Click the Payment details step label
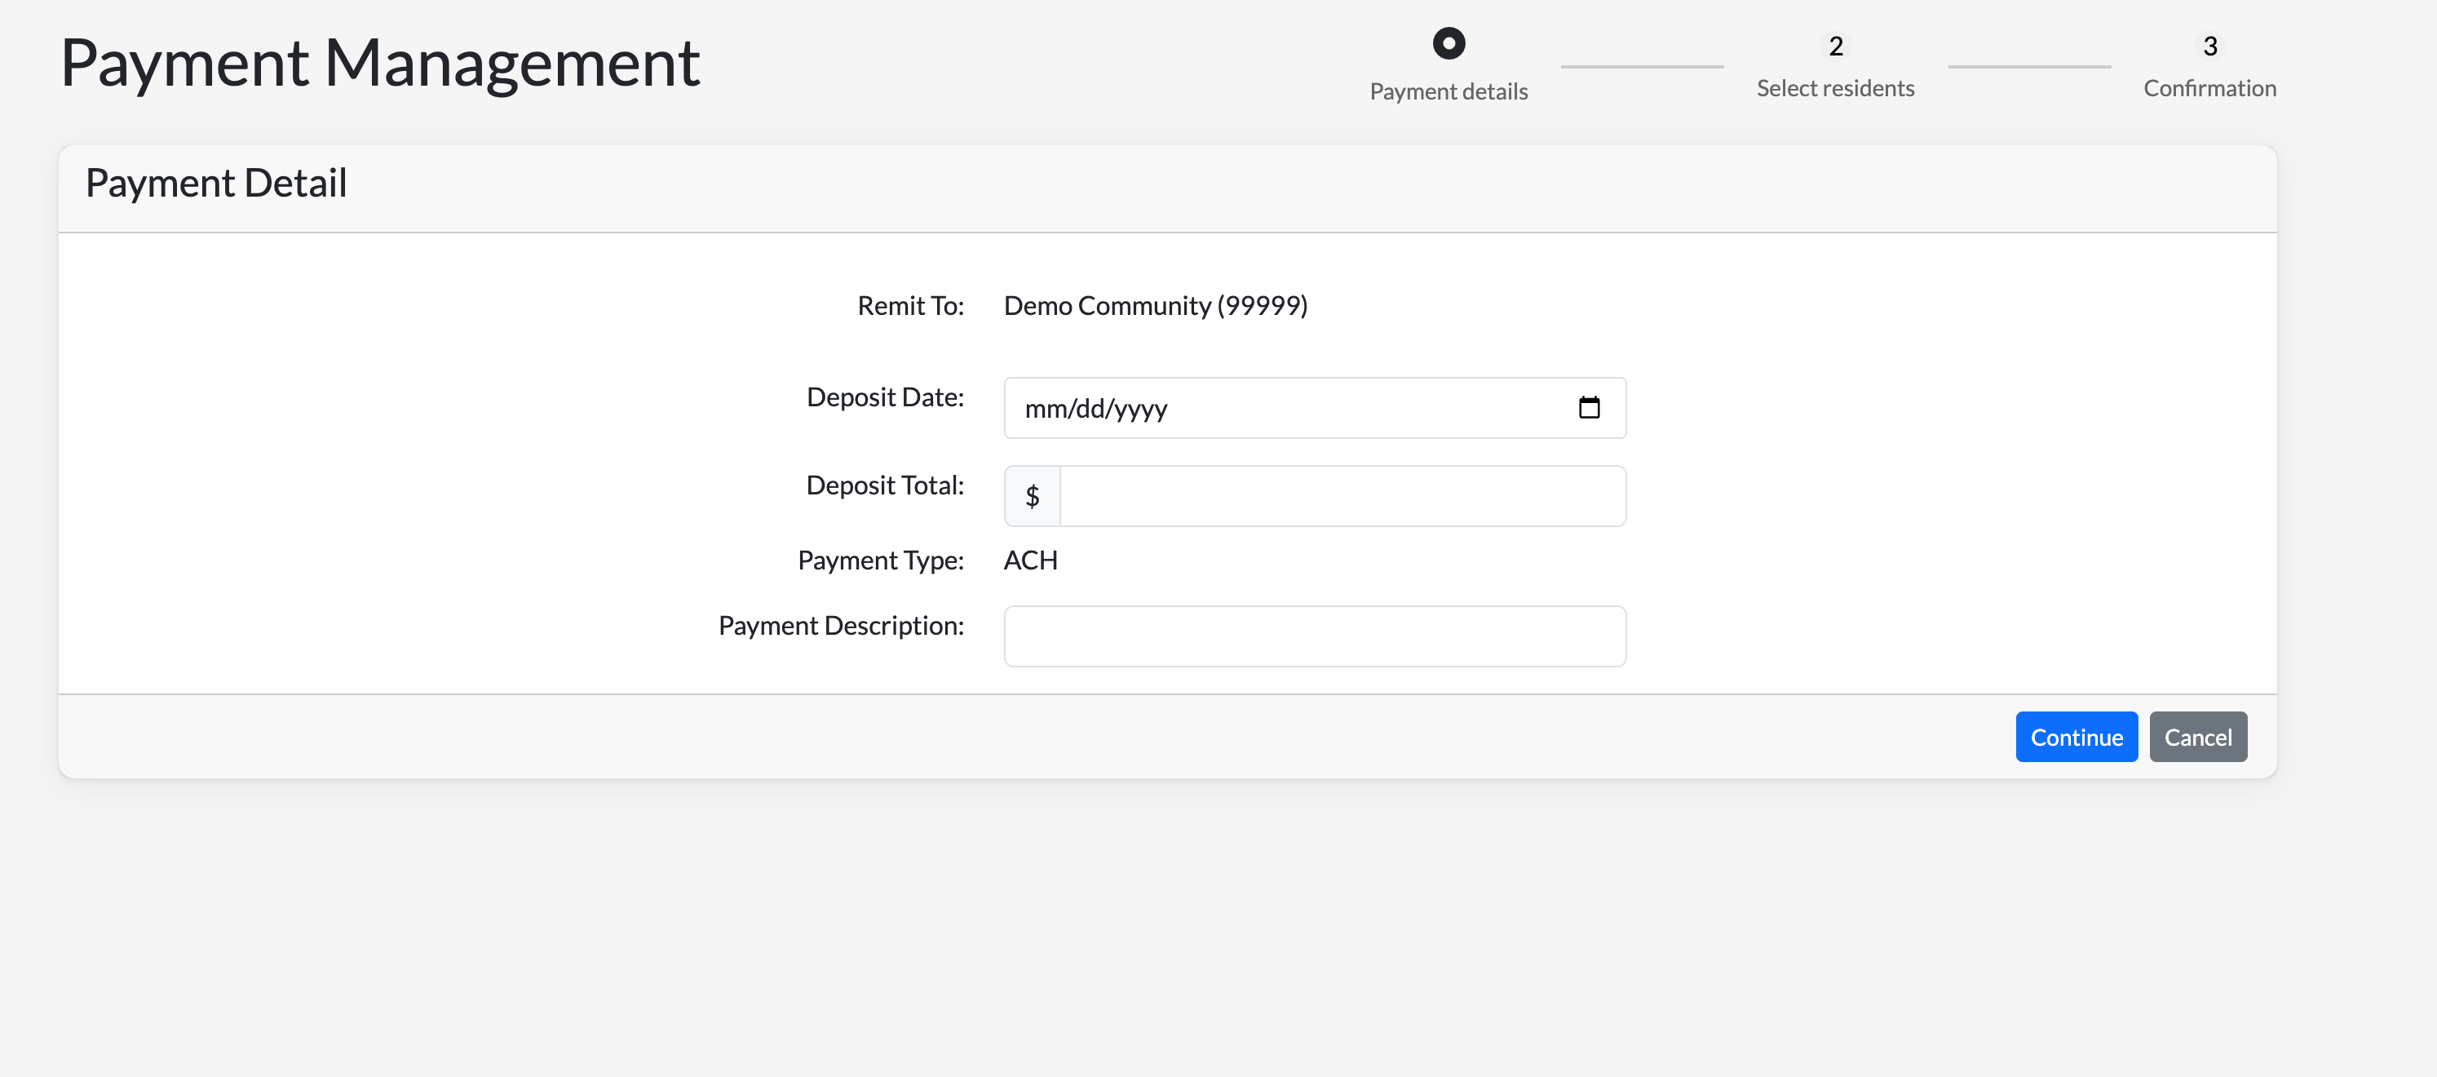2437x1077 pixels. point(1448,92)
